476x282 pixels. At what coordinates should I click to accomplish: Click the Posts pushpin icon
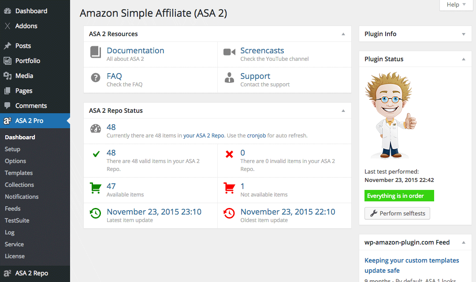tap(7, 46)
